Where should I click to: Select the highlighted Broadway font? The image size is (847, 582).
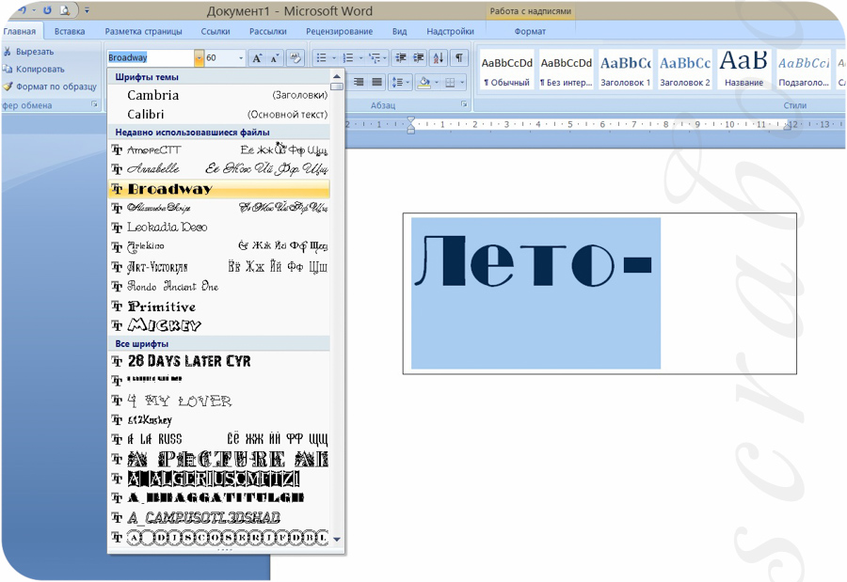[x=219, y=189]
